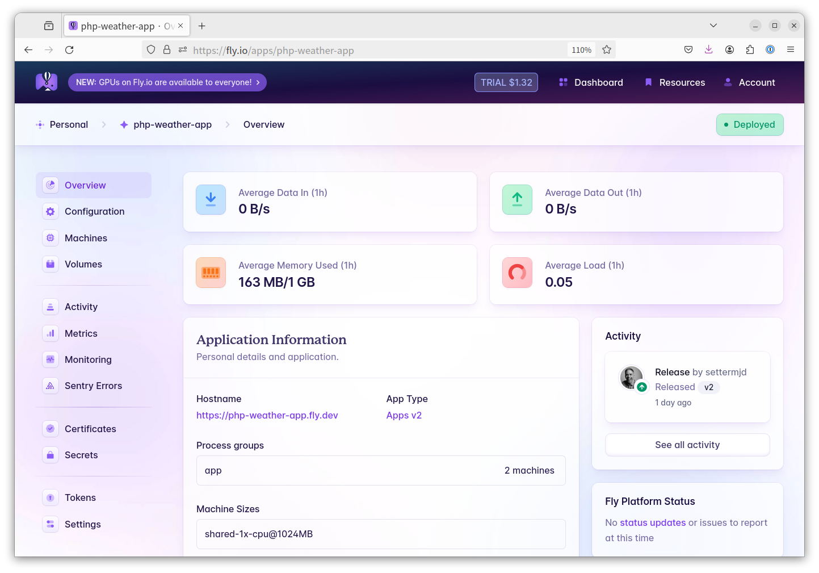The height and width of the screenshot is (573, 819).
Task: Click the Activity icon in sidebar
Action: (51, 307)
